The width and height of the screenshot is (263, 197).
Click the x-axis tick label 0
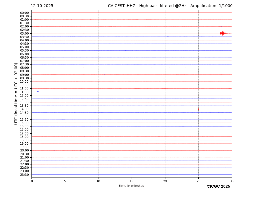click(x=32, y=181)
